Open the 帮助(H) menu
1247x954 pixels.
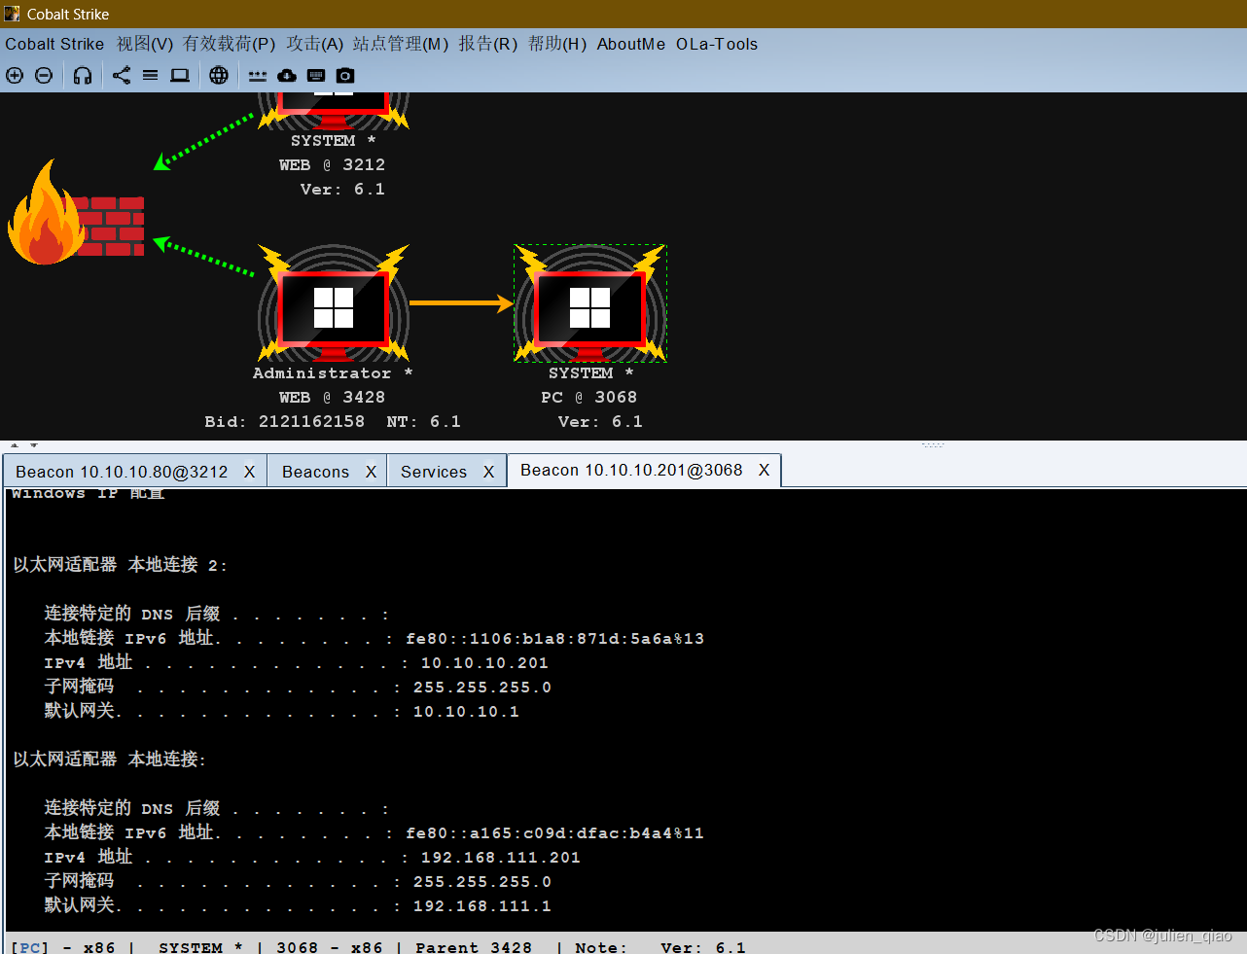557,44
